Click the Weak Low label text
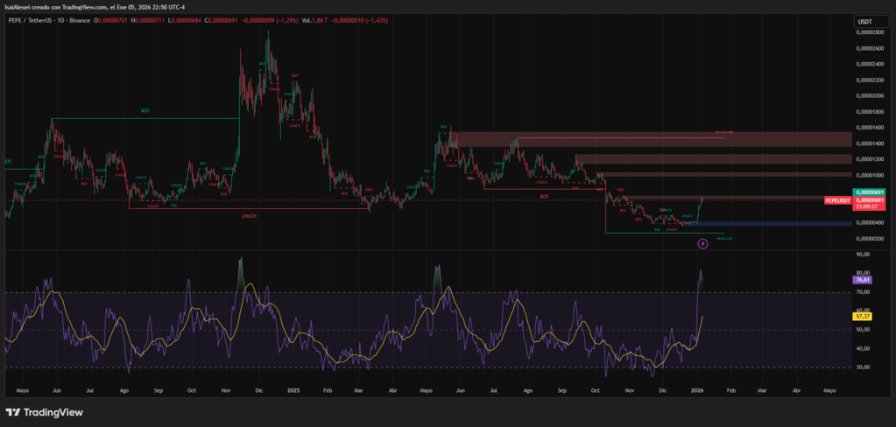896x427 pixels. pyautogui.click(x=723, y=237)
